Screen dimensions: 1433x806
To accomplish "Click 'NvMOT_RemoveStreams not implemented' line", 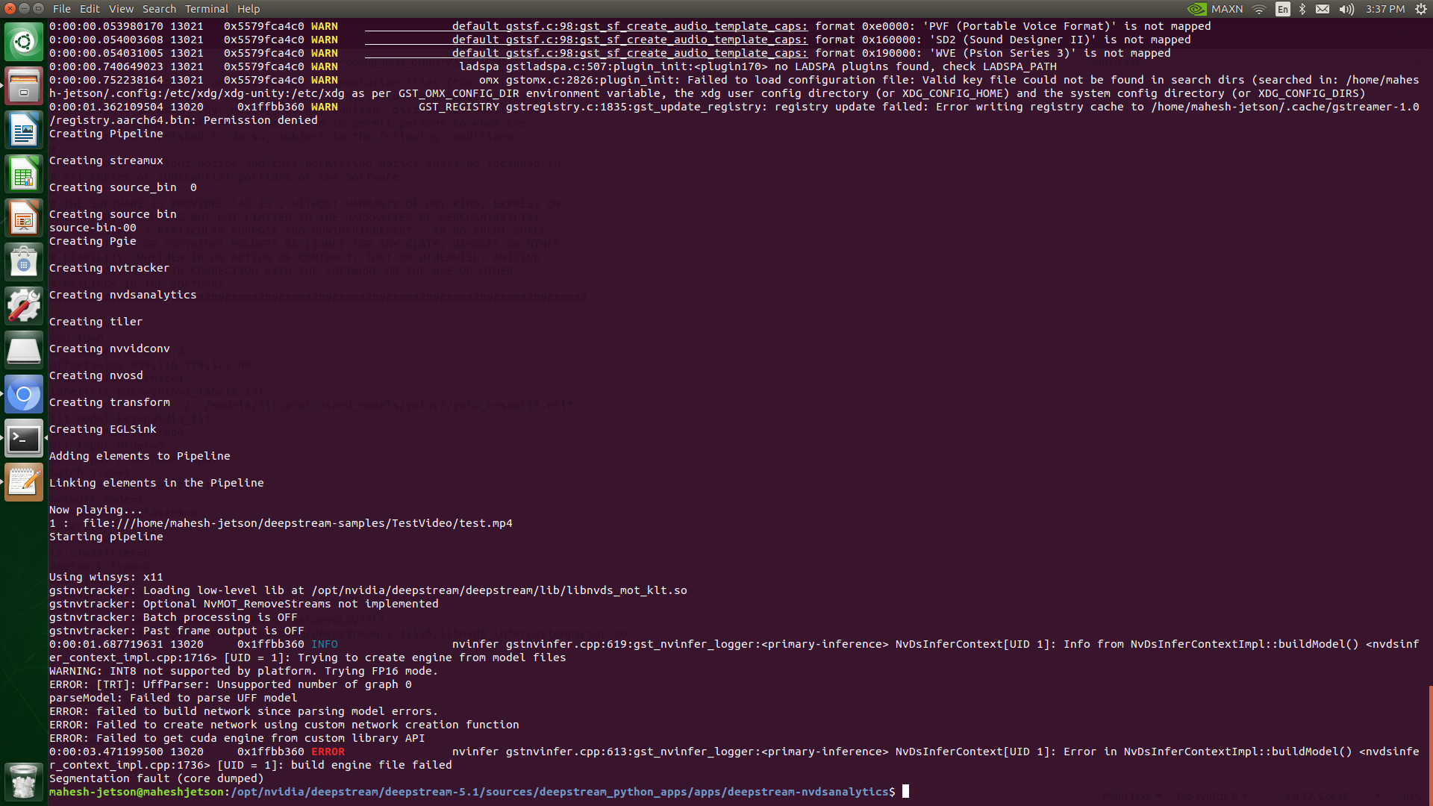I will coord(244,604).
